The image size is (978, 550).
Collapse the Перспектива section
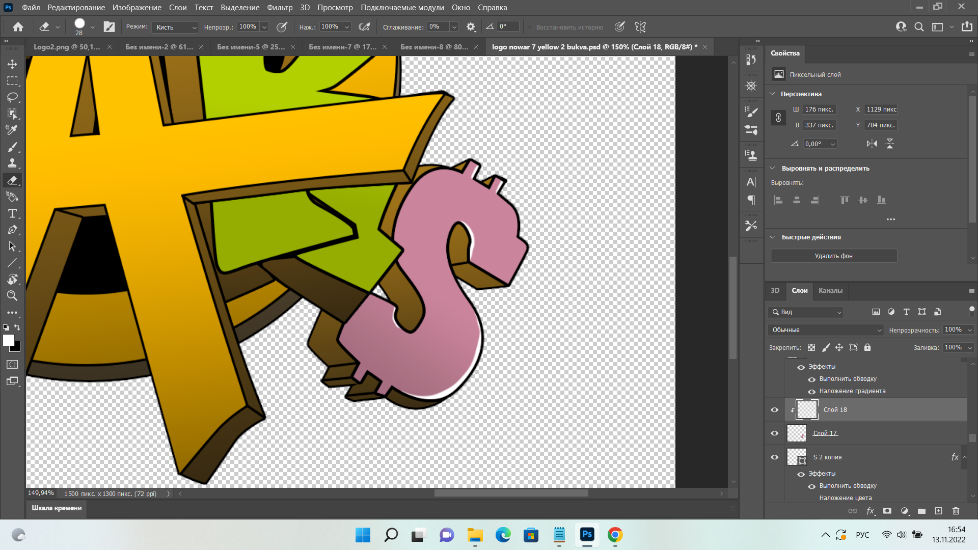pos(772,94)
